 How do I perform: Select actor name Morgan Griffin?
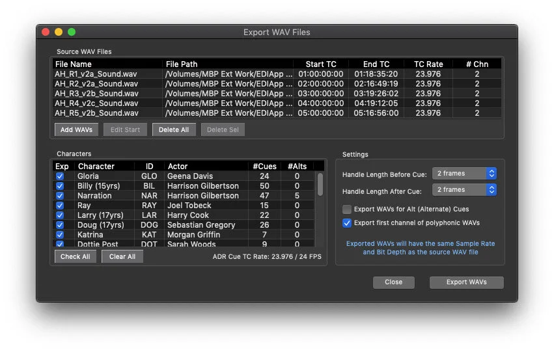tap(193, 235)
